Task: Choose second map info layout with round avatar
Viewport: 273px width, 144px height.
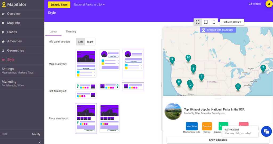Action: 110,60
